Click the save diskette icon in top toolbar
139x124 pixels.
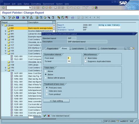click(x=38, y=8)
